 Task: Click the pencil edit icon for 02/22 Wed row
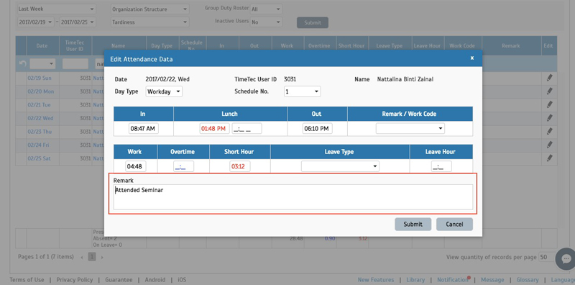click(549, 118)
